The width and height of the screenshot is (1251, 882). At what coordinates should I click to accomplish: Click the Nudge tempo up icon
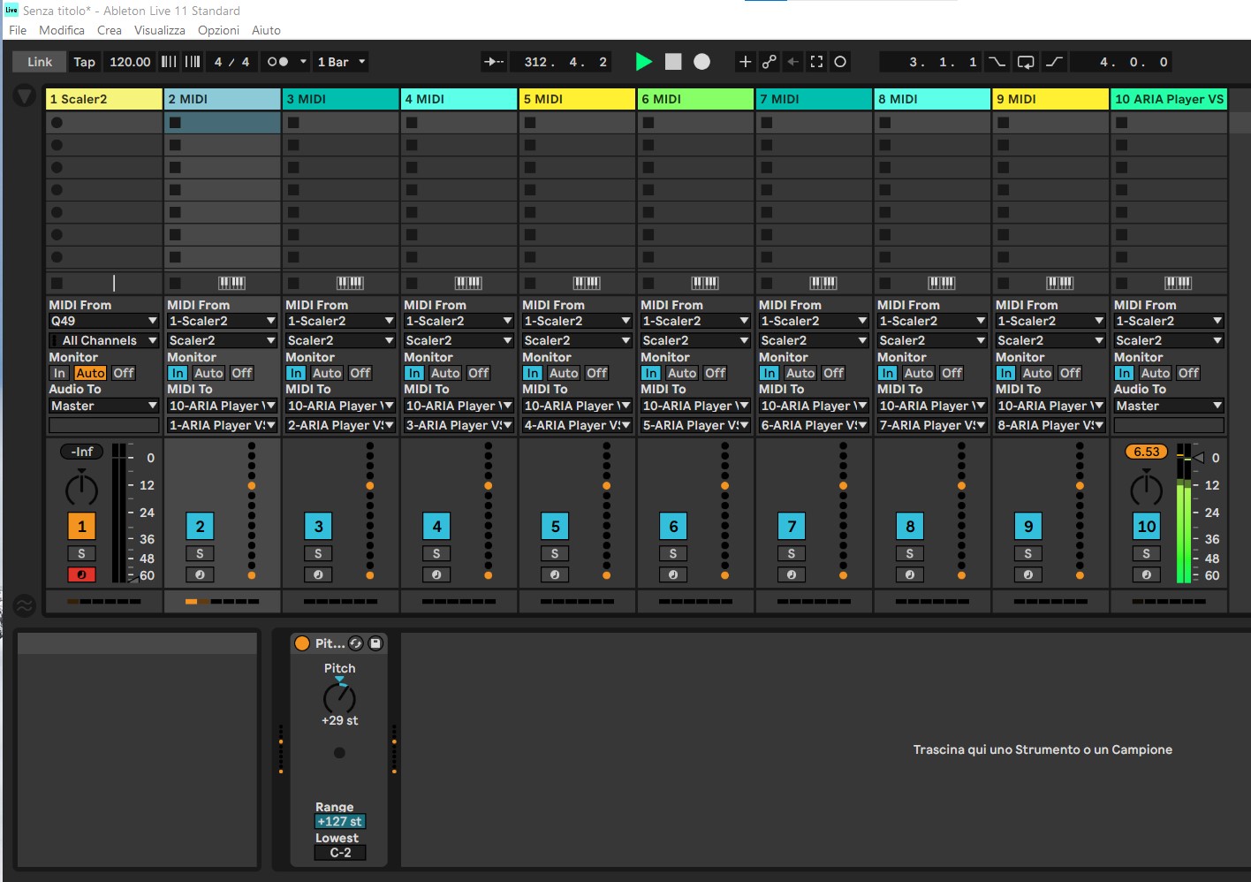193,62
